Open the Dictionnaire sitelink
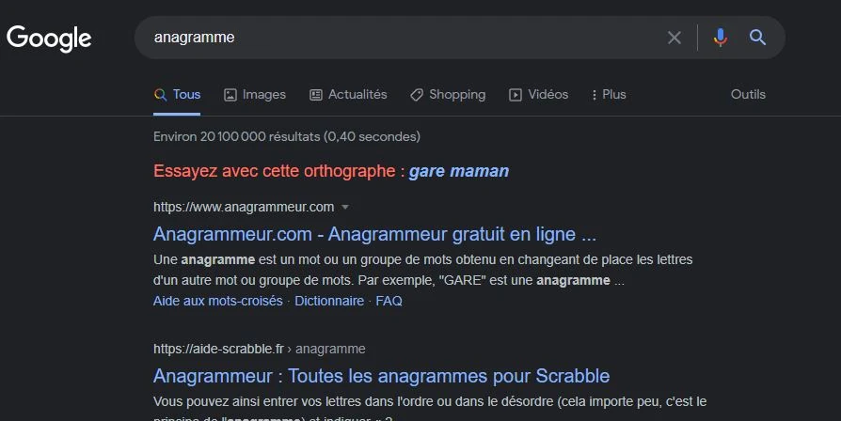 coord(329,301)
